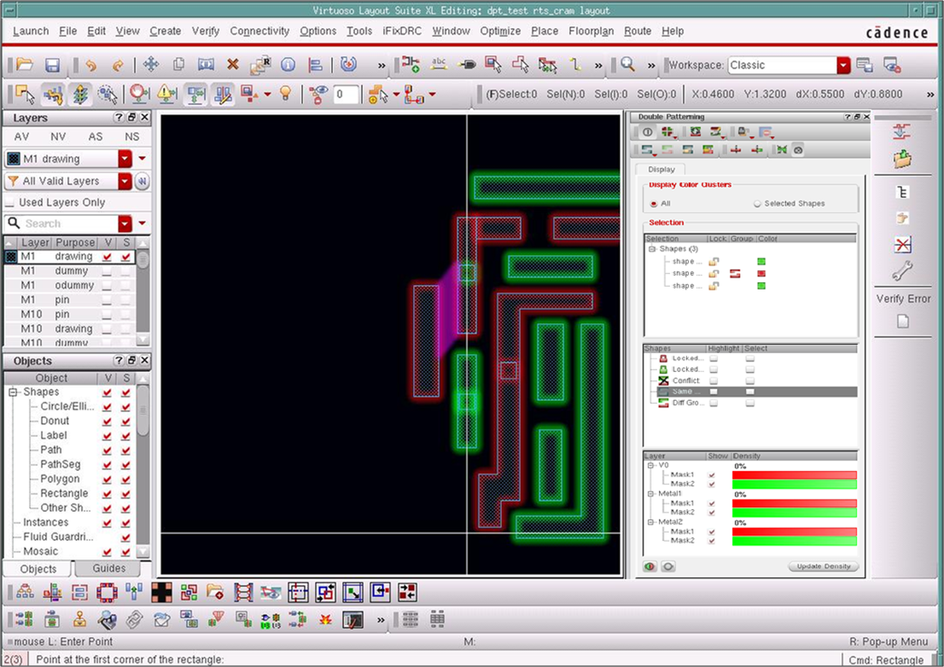This screenshot has width=944, height=667.
Task: Click the Save icon in the toolbar
Action: (x=53, y=65)
